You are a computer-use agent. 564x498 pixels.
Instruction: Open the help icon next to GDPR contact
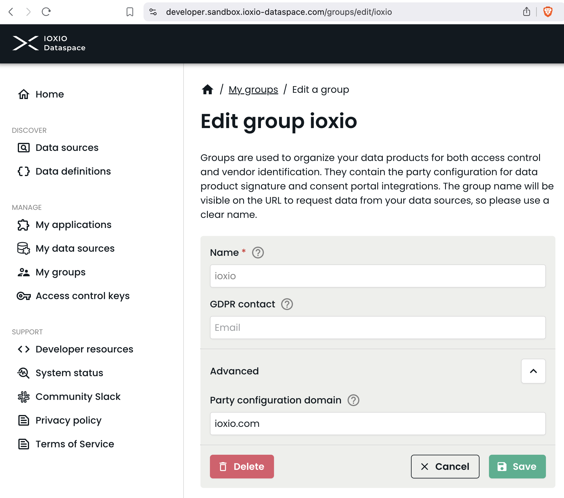(x=287, y=304)
